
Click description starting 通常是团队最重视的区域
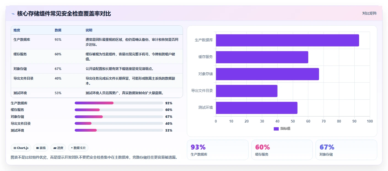132,42
